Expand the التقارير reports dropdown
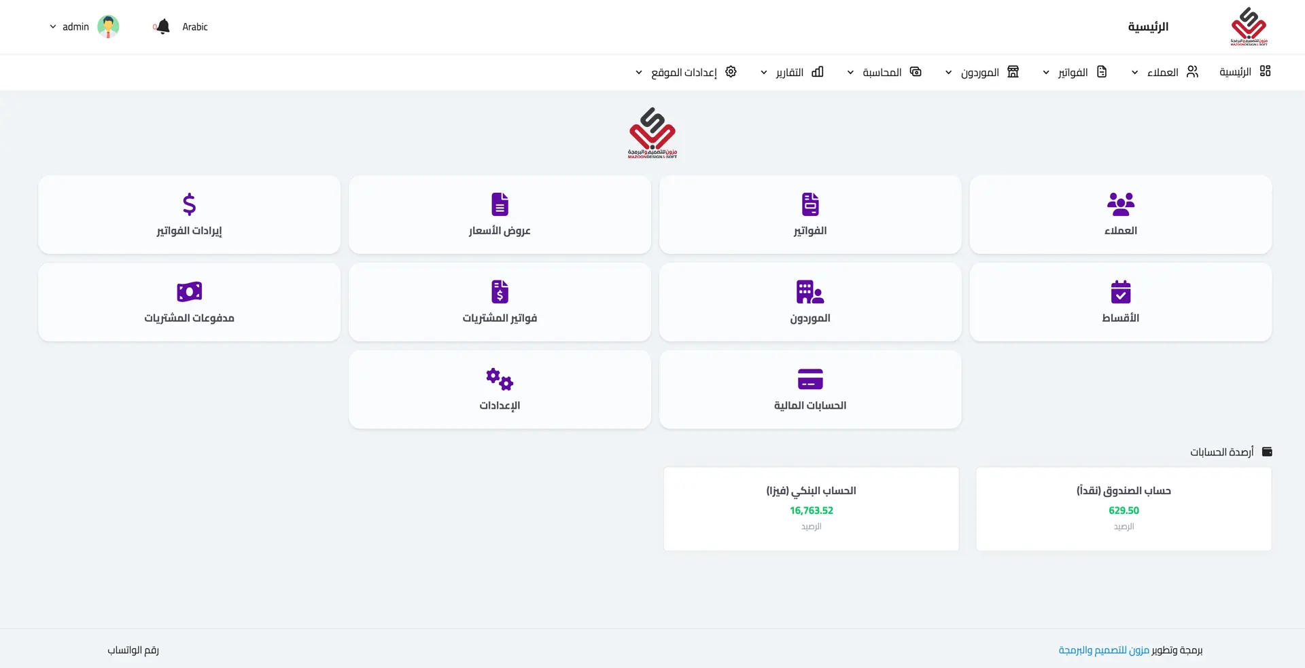The width and height of the screenshot is (1305, 668). [x=791, y=72]
